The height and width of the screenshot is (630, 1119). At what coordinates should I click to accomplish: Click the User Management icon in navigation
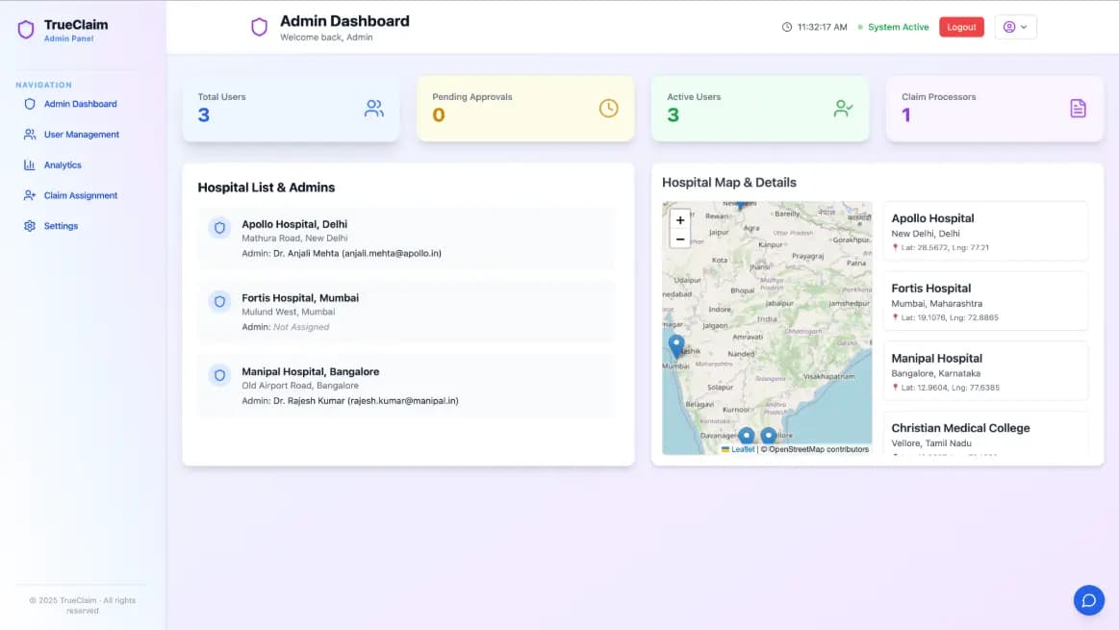28,134
